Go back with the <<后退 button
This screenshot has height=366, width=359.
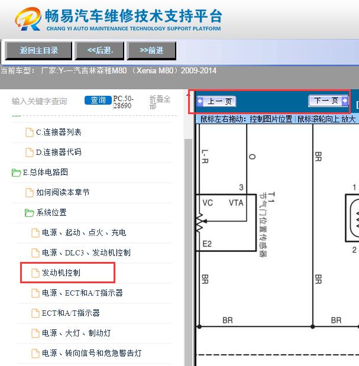click(x=99, y=51)
